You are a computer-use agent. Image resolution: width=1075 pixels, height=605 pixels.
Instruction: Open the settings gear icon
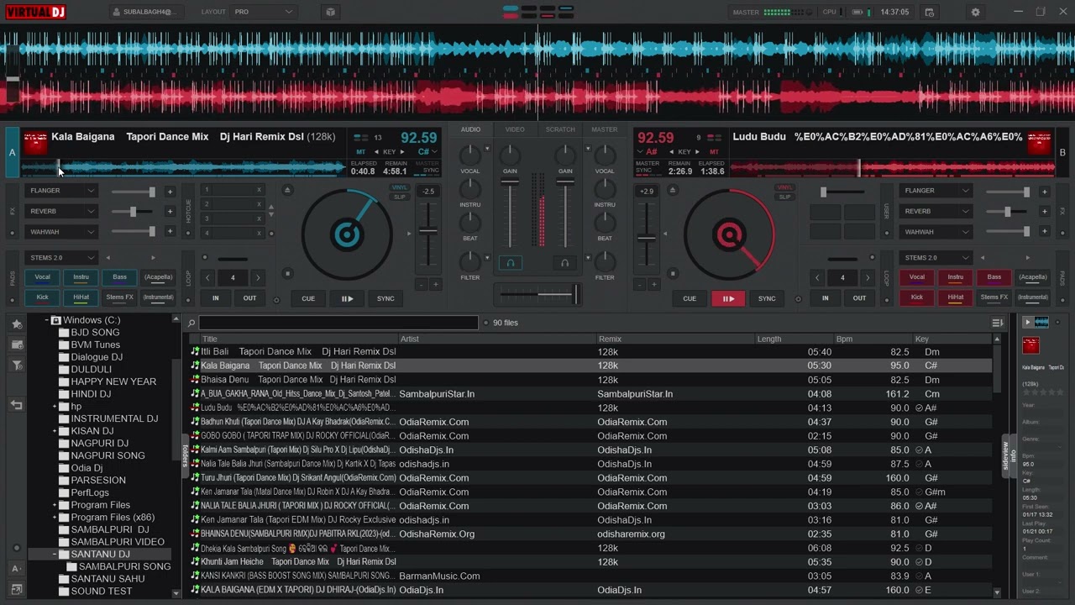[975, 12]
